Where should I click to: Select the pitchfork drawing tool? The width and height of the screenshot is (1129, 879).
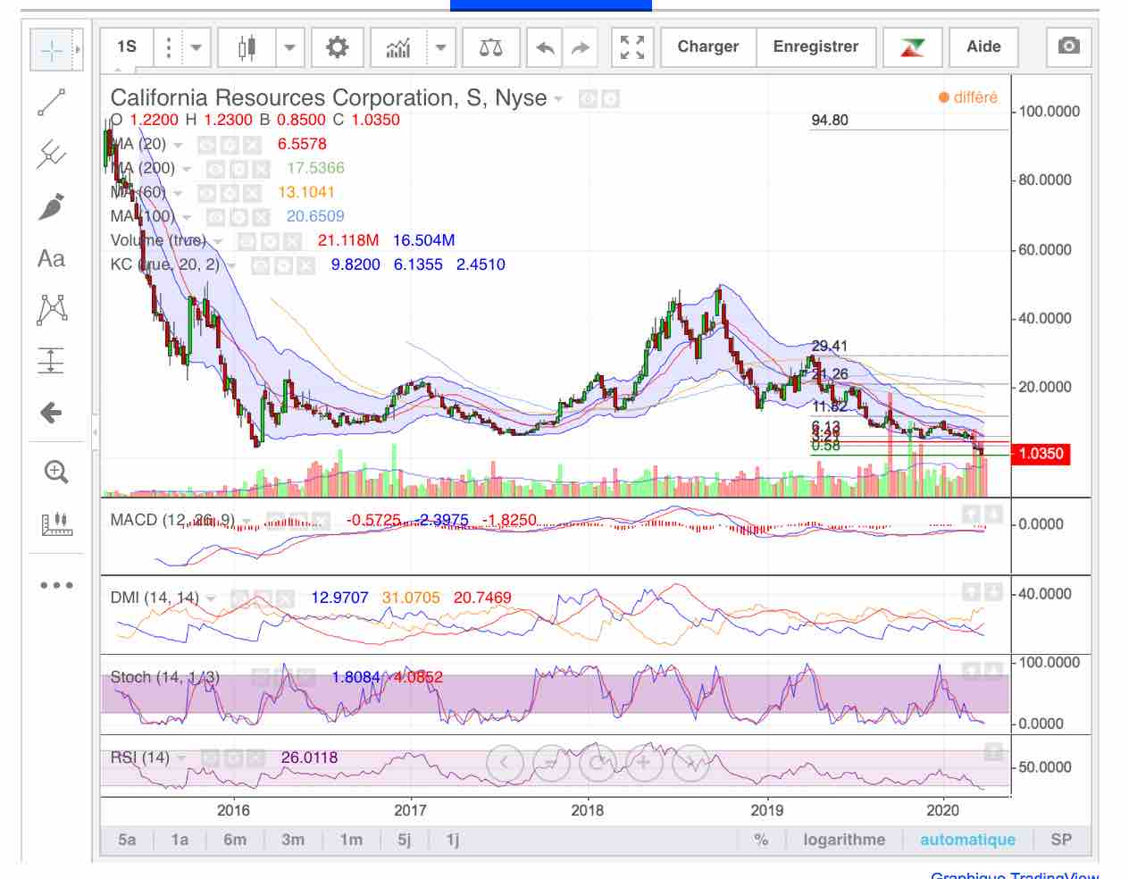[x=52, y=154]
